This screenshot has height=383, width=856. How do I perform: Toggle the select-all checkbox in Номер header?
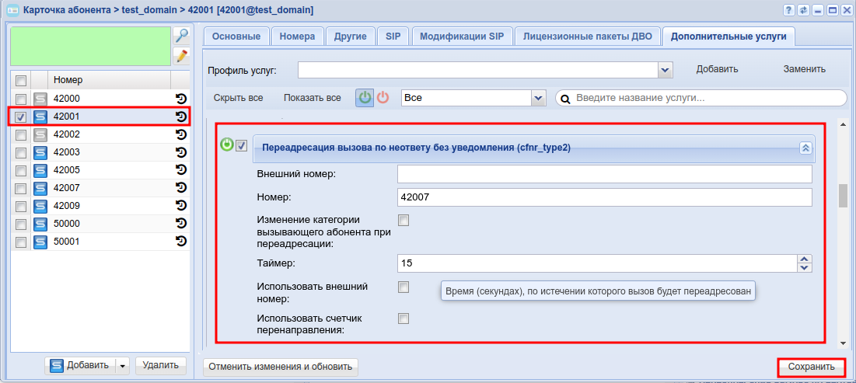[21, 81]
